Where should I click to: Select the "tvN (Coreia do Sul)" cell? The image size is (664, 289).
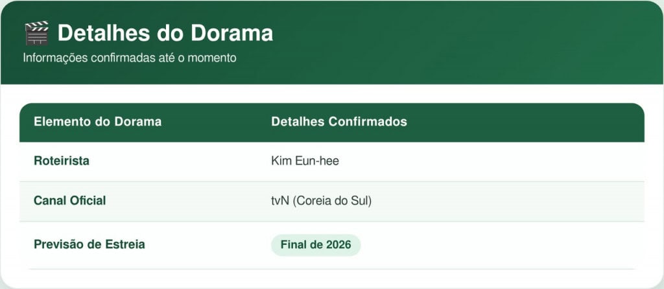point(321,201)
